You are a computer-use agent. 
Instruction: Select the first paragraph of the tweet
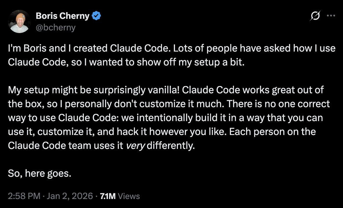(171, 55)
